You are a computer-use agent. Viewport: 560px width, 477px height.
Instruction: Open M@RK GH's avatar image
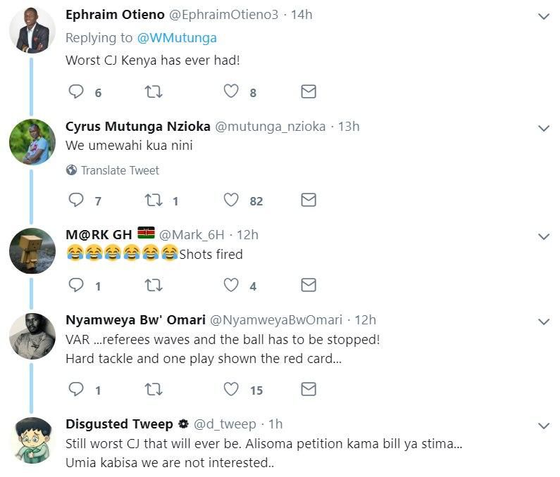(x=32, y=250)
